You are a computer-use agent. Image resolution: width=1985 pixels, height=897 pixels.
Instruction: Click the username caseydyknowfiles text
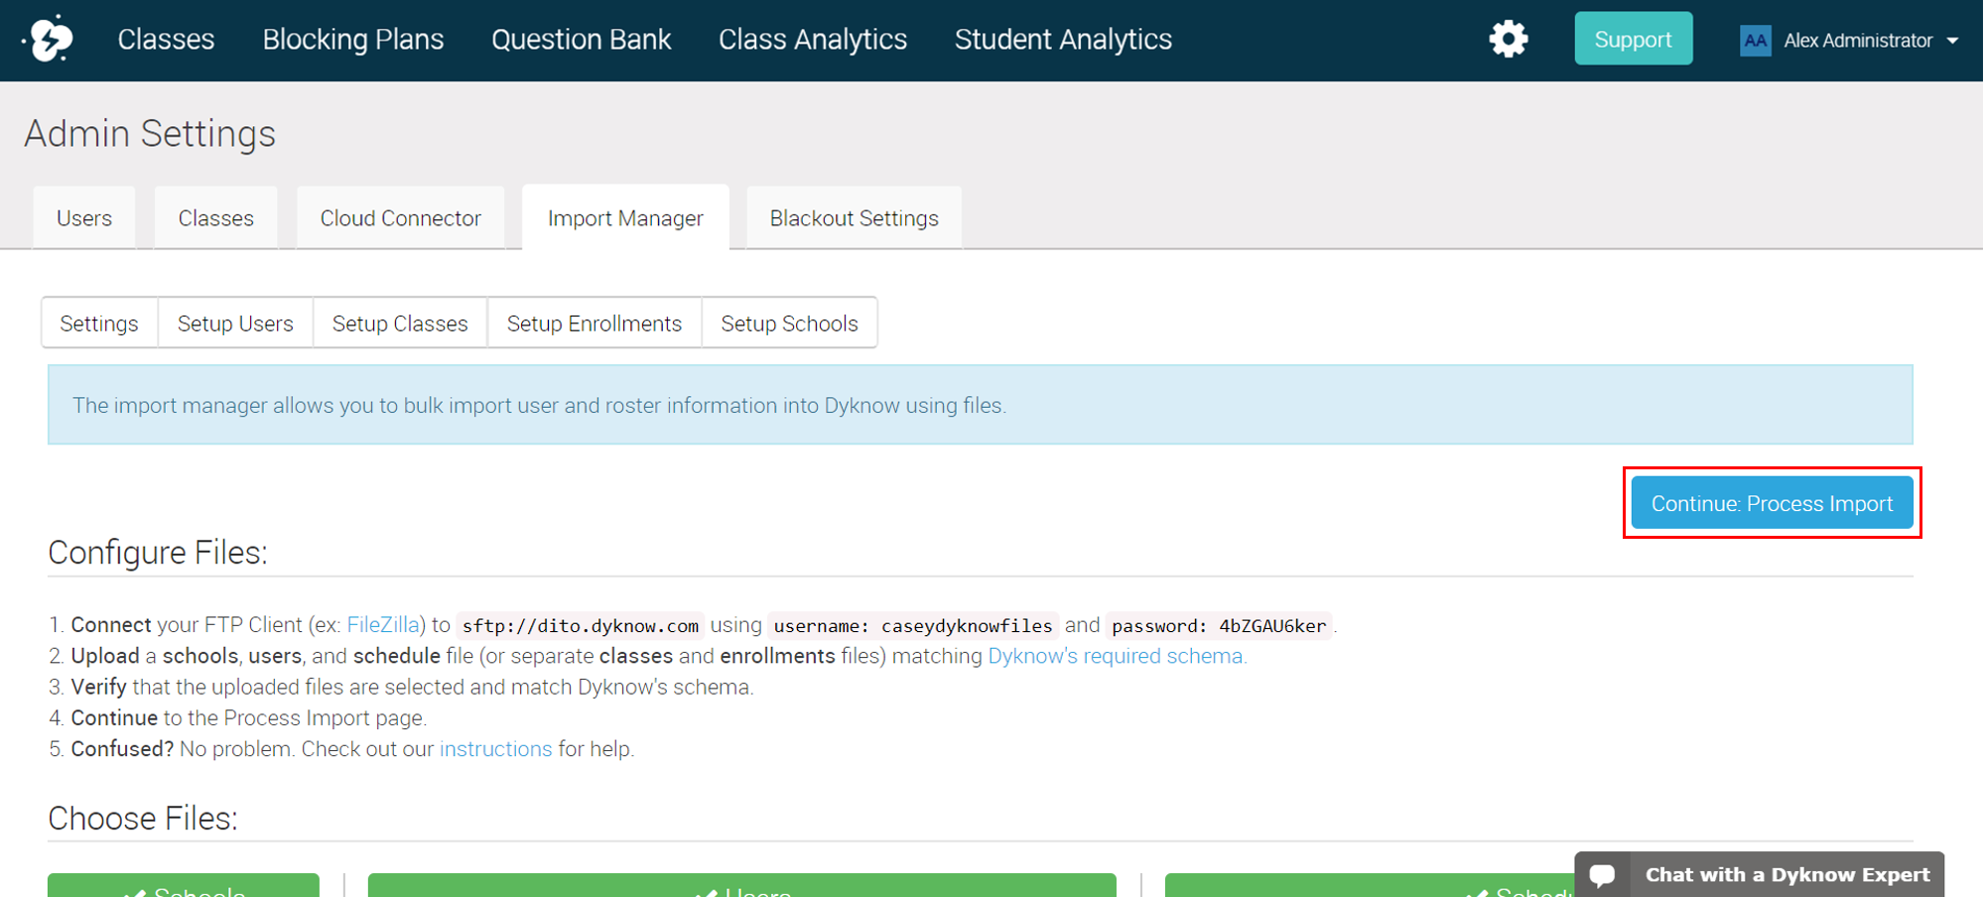tap(913, 626)
